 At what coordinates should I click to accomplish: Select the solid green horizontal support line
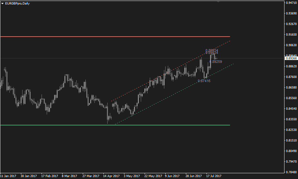[x=115, y=125]
